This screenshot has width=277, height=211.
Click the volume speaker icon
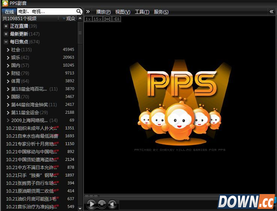click(x=112, y=204)
